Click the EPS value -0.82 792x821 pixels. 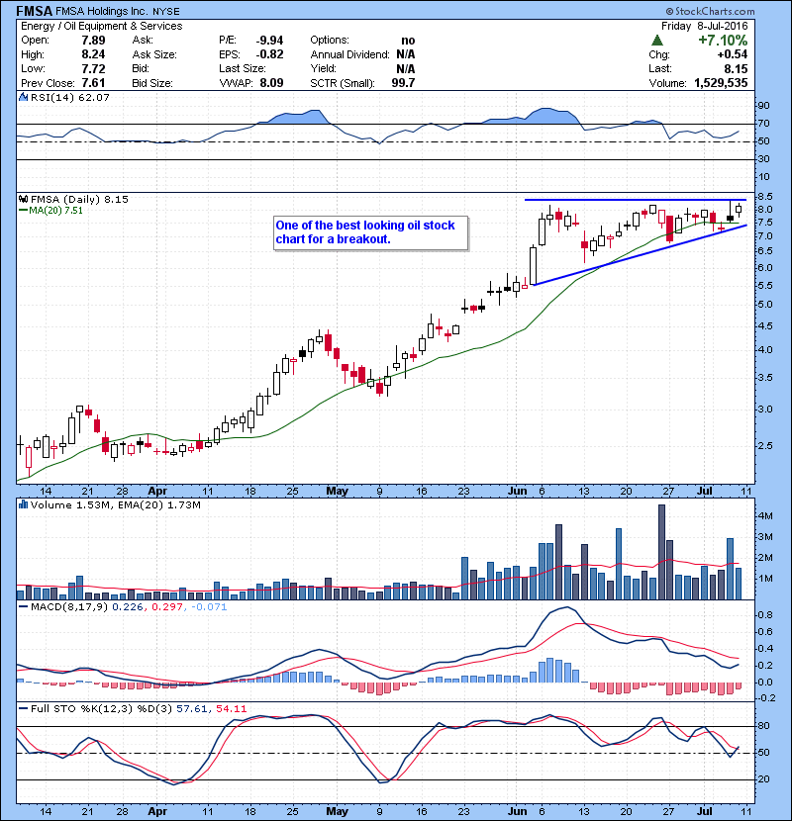pos(269,54)
